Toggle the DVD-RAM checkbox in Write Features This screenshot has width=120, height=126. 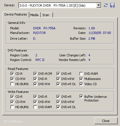click(35, 107)
